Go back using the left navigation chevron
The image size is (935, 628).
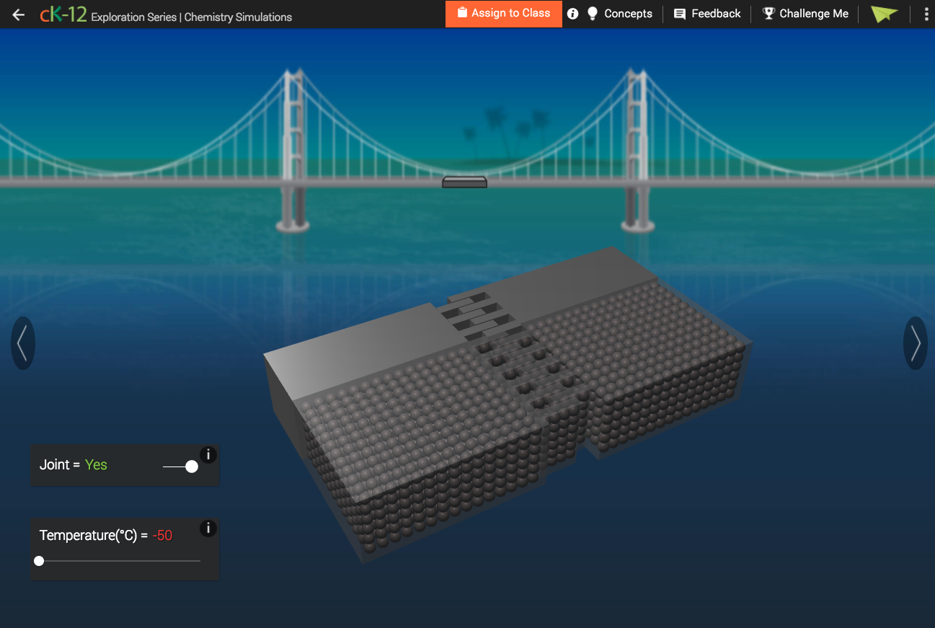[x=22, y=342]
